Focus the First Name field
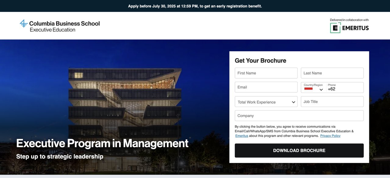 [266, 73]
